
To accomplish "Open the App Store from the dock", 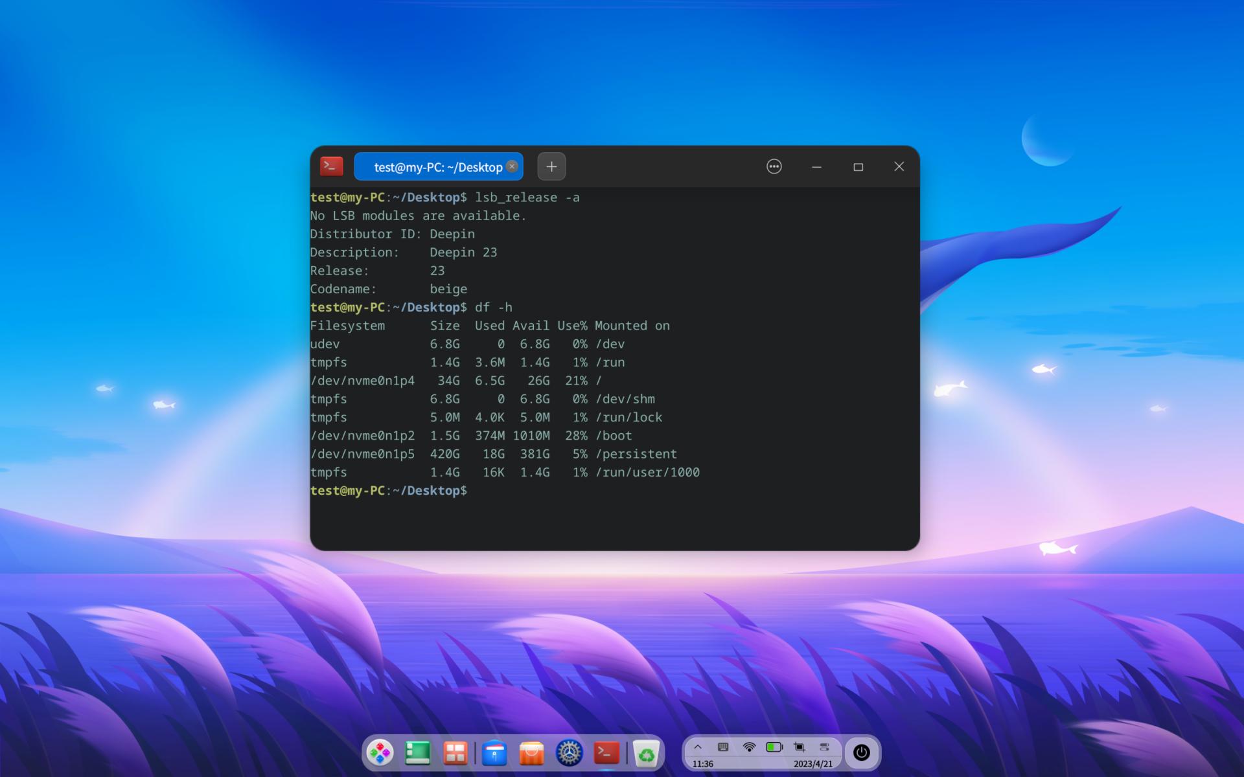I will coord(531,753).
